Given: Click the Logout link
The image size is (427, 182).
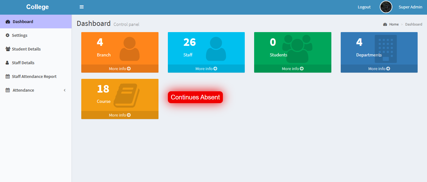Looking at the screenshot, I should 364,7.
